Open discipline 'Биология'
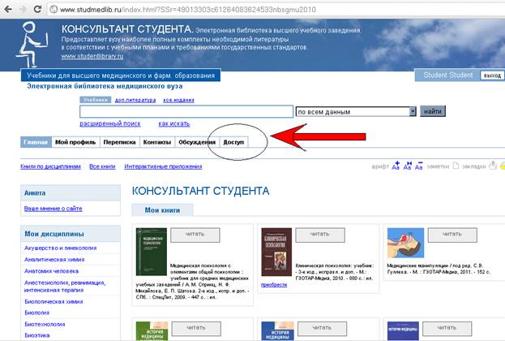Image resolution: width=505 pixels, height=341 pixels. [37, 313]
